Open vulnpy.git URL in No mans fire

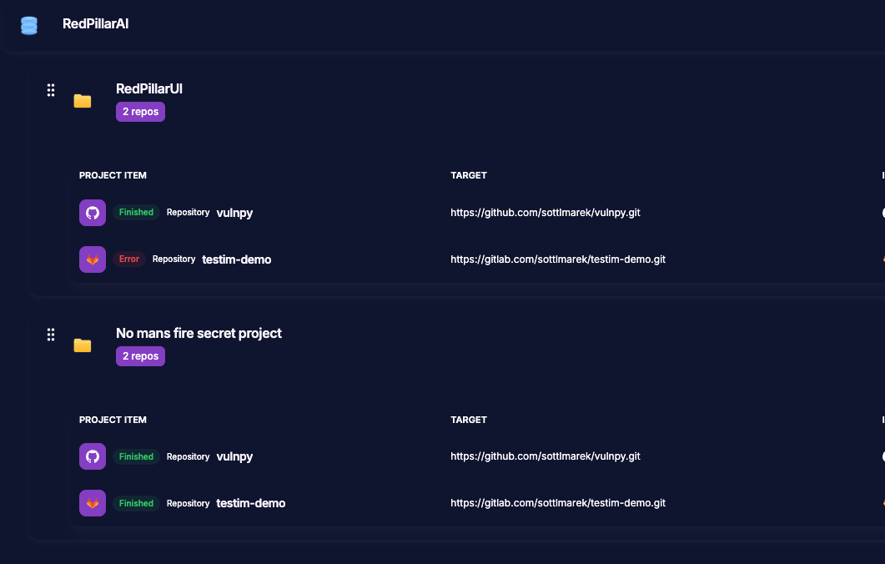tap(546, 456)
